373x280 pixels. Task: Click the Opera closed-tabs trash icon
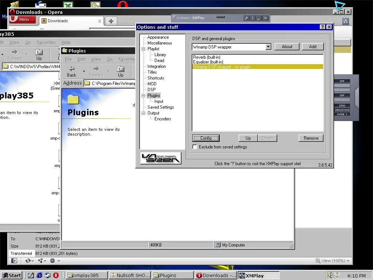346,21
